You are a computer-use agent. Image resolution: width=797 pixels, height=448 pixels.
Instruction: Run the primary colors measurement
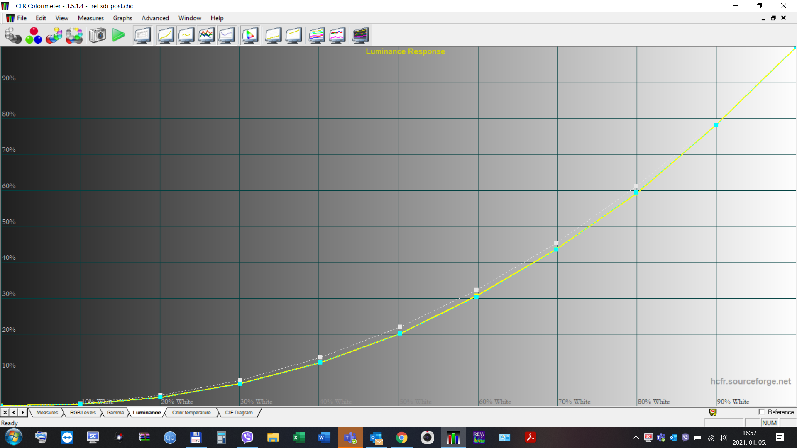tap(33, 35)
